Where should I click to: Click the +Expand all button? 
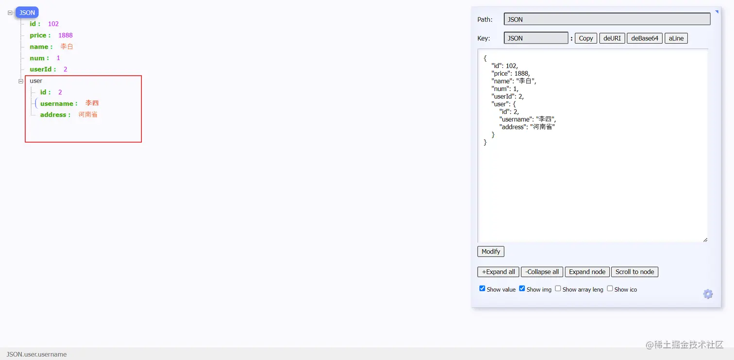point(499,272)
